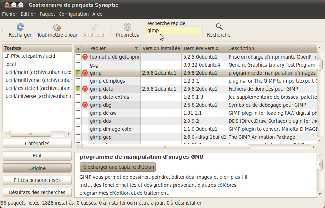Click the package list vertical scrollbar handle
Screen dimensions: 325x208
(320, 65)
